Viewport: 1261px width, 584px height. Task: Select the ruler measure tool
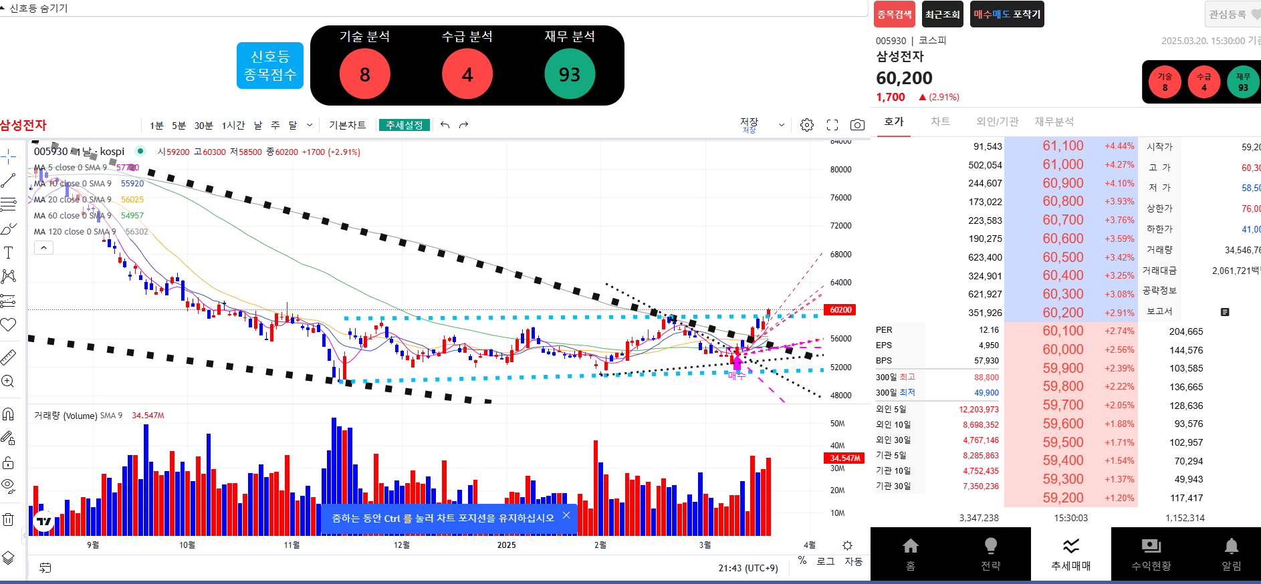[x=8, y=357]
